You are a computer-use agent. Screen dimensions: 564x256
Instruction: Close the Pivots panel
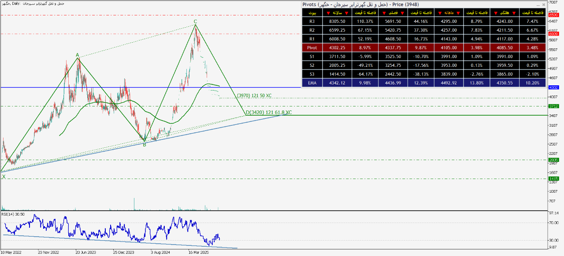[x=543, y=4]
